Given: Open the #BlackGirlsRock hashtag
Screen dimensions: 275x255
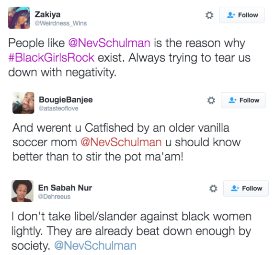Looking at the screenshot, I should click(51, 57).
